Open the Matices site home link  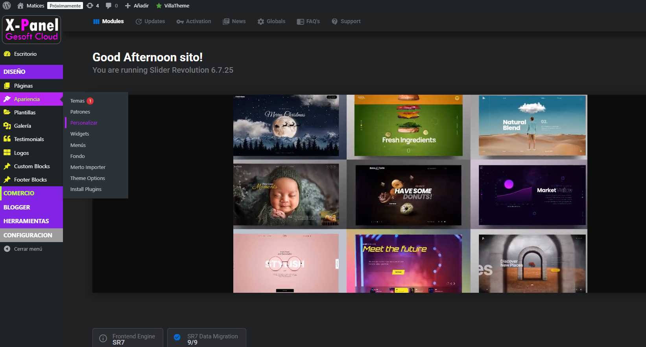tap(31, 6)
